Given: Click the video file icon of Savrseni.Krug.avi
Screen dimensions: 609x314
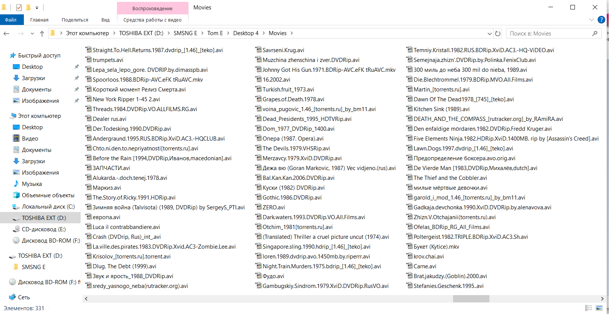Looking at the screenshot, I should tap(259, 50).
